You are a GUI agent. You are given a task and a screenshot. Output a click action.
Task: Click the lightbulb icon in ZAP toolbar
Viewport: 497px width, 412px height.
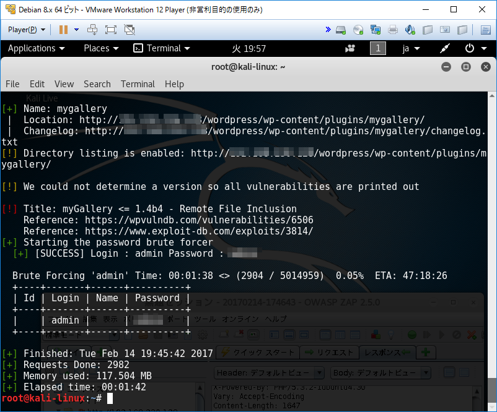(x=391, y=335)
